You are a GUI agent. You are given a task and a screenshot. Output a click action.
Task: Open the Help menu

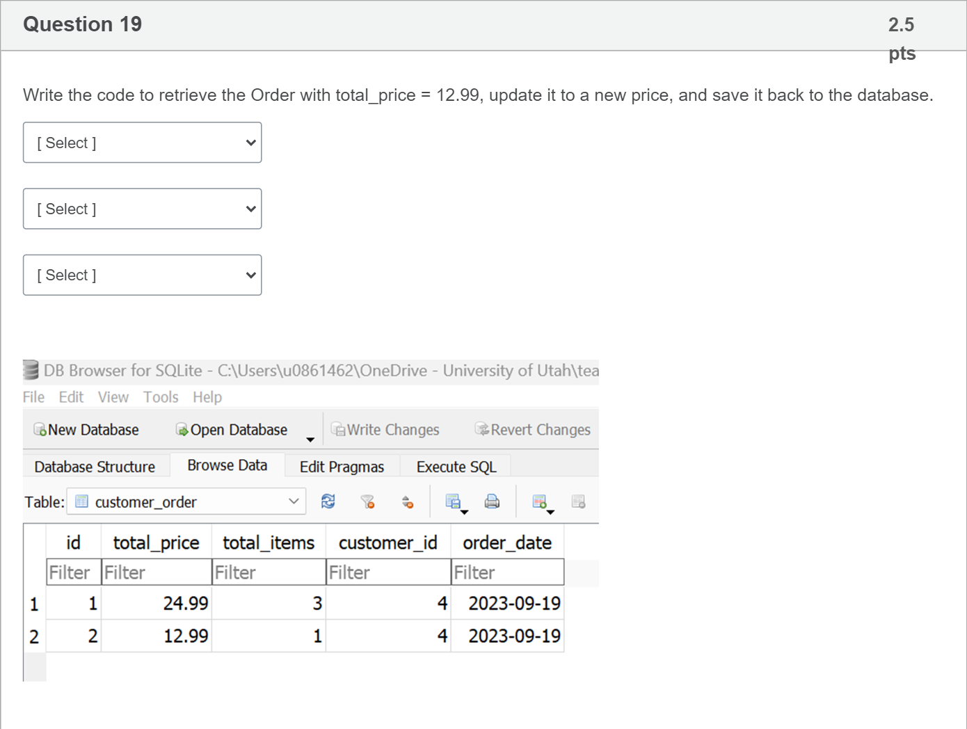coord(207,397)
